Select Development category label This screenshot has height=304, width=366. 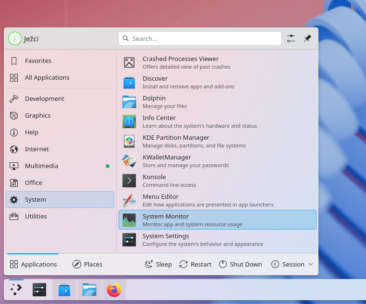pyautogui.click(x=44, y=98)
